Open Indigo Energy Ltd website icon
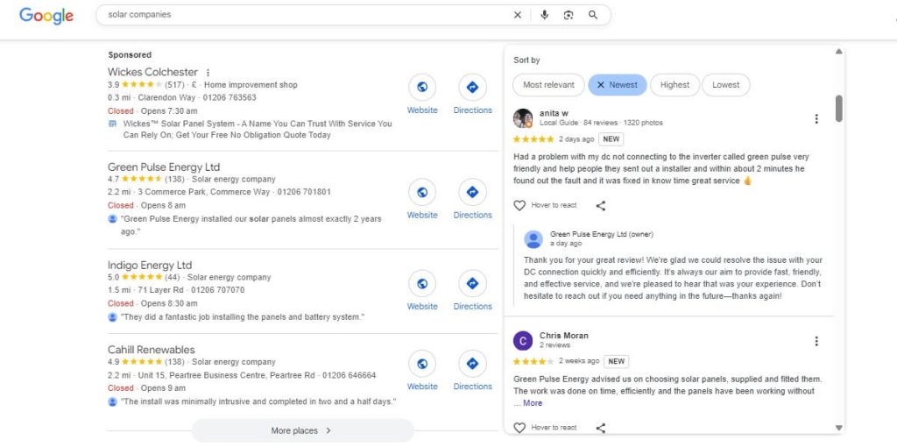Image resolution: width=897 pixels, height=447 pixels. point(422,283)
